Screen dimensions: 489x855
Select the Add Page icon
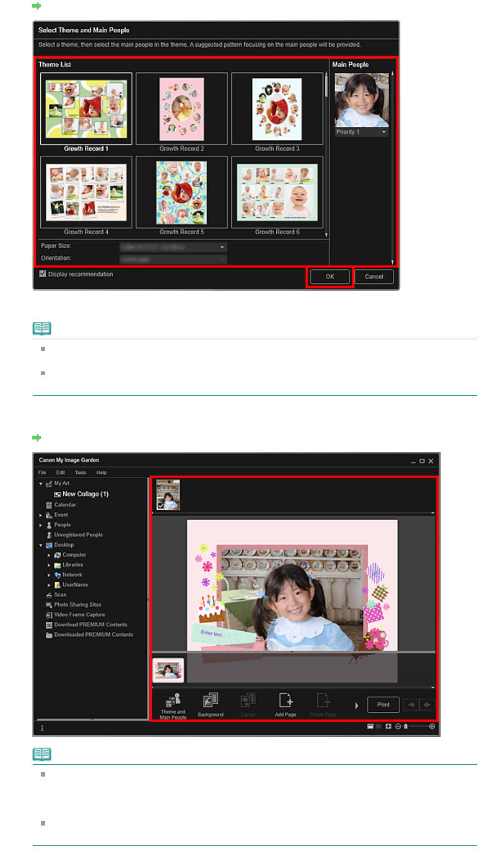[x=286, y=705]
